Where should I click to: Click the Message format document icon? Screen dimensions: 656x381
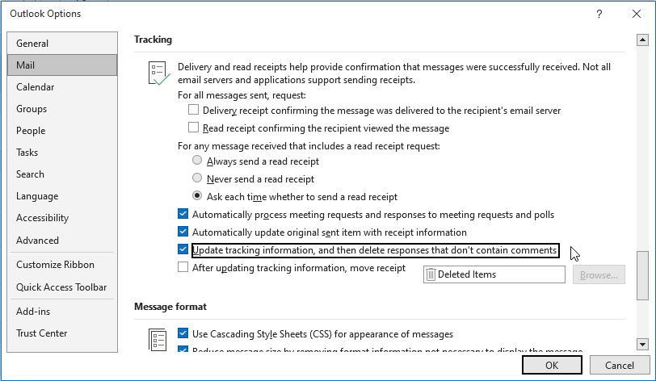(x=158, y=340)
